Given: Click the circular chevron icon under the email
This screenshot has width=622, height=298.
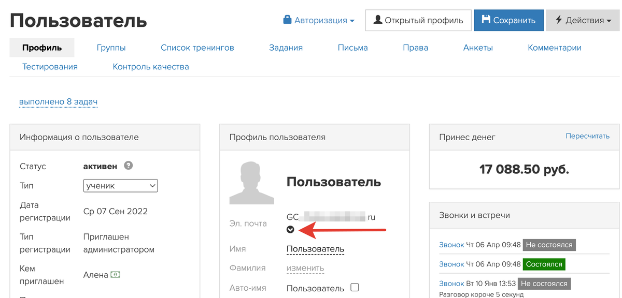Looking at the screenshot, I should pos(290,229).
